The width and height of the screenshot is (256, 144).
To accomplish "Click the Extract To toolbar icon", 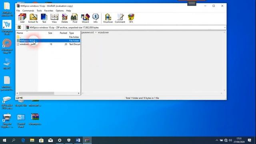I will (33, 18).
